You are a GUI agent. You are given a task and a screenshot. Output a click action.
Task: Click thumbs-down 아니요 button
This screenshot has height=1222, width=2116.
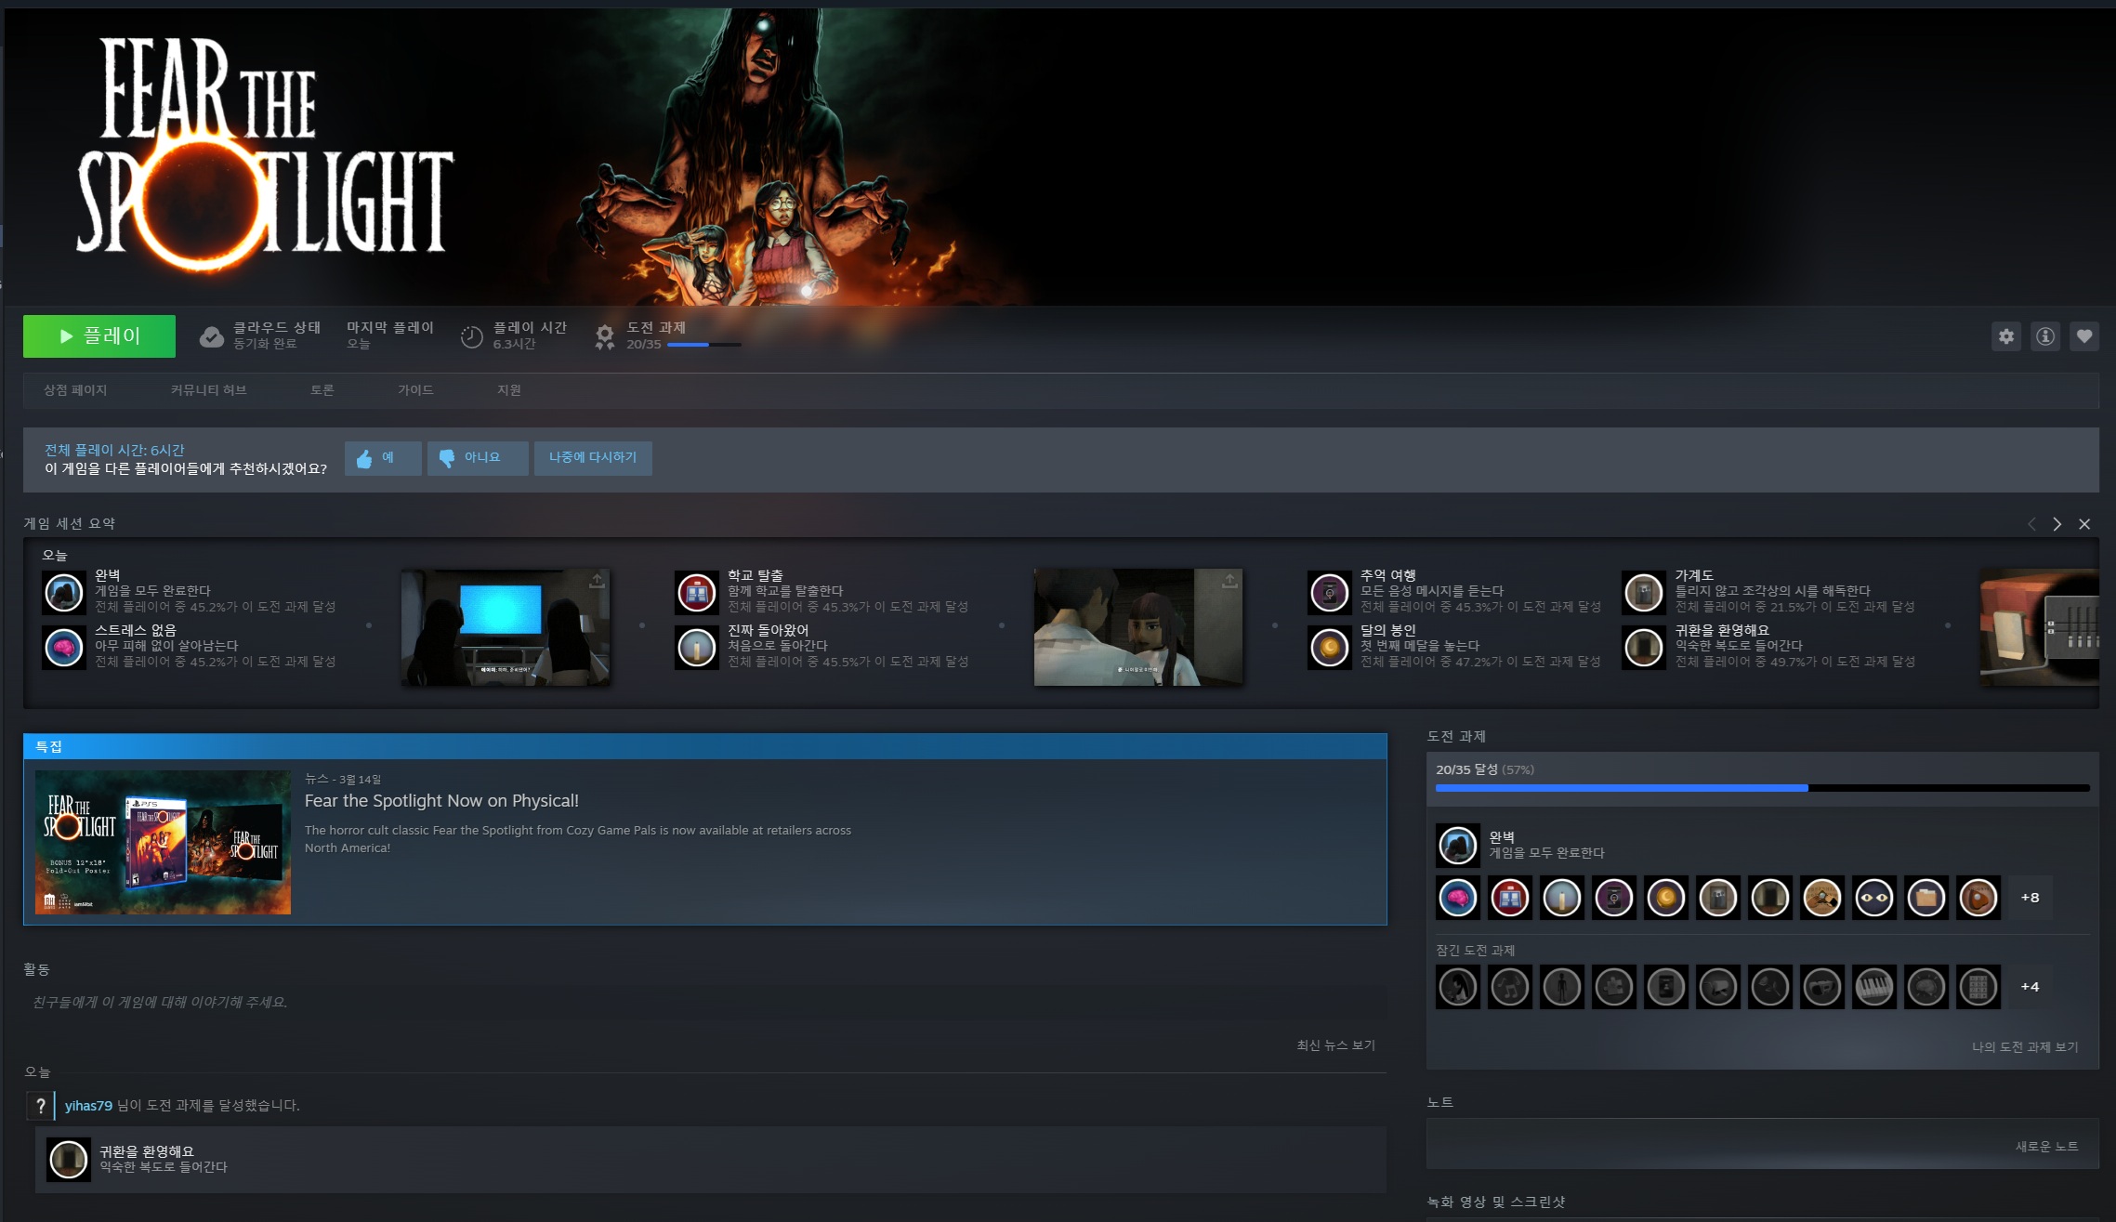point(477,458)
